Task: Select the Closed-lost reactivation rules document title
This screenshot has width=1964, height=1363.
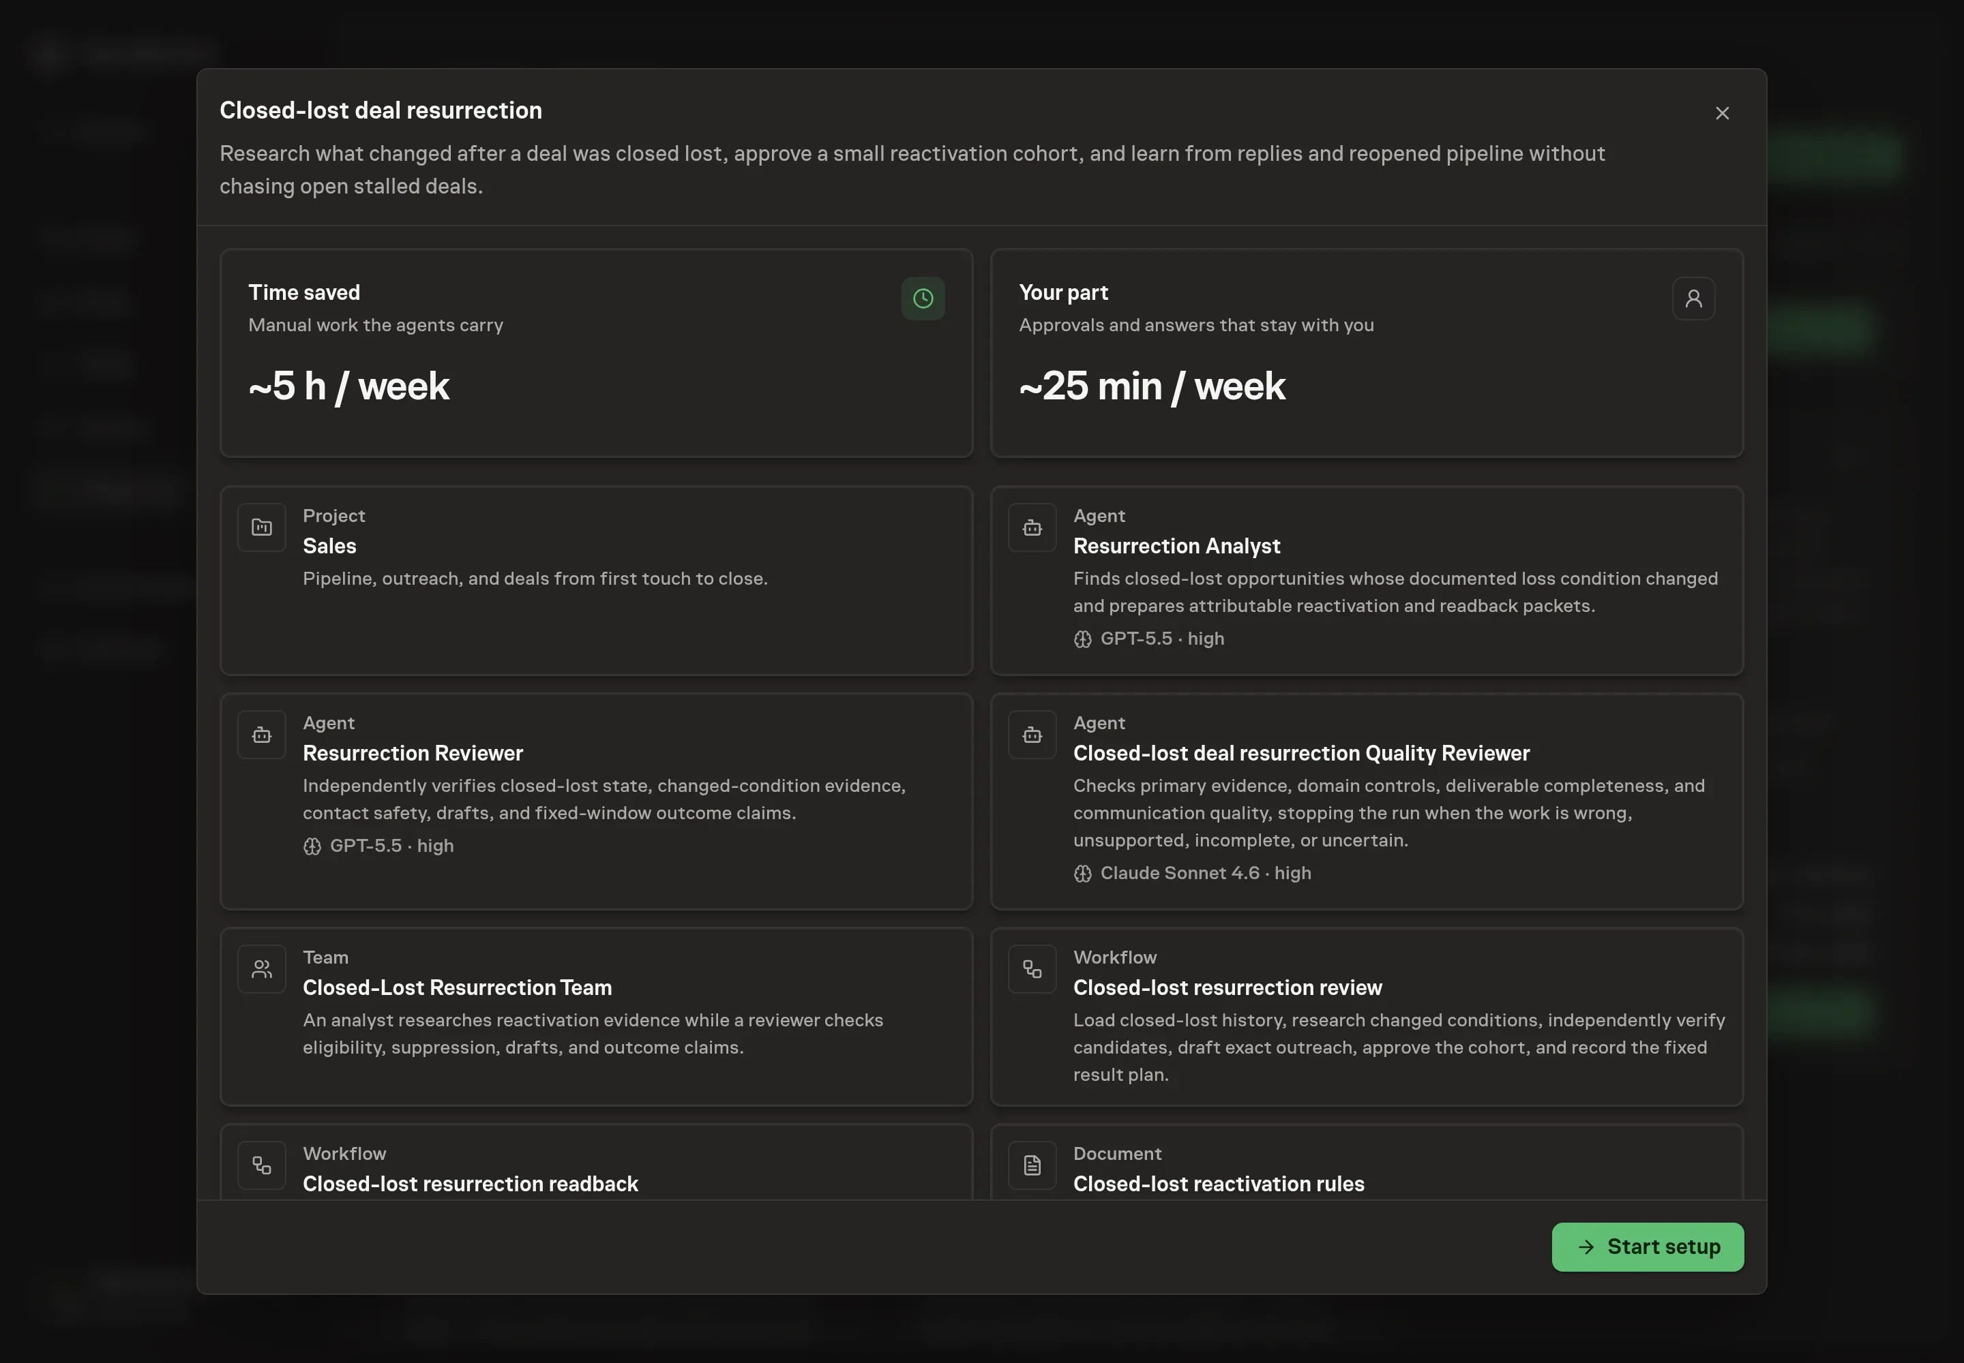Action: [1218, 1184]
